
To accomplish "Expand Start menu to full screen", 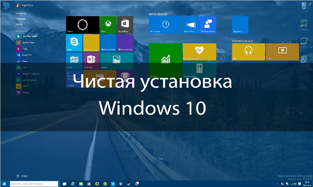I will pyautogui.click(x=310, y=4).
